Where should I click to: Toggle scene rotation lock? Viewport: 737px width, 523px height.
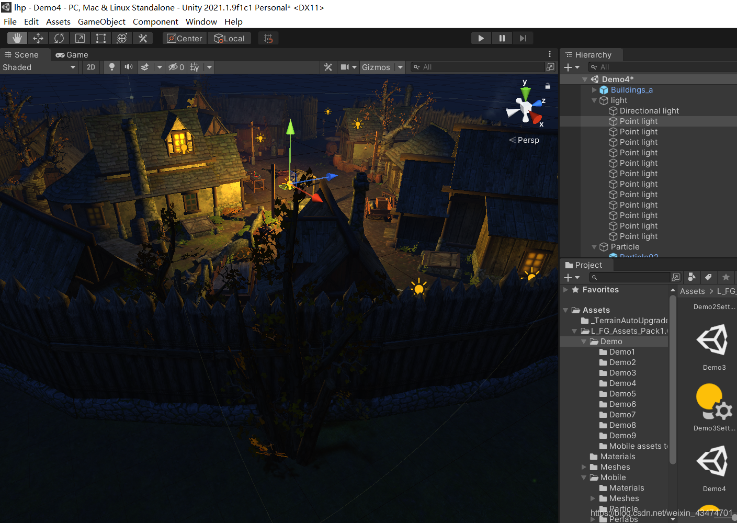(548, 86)
